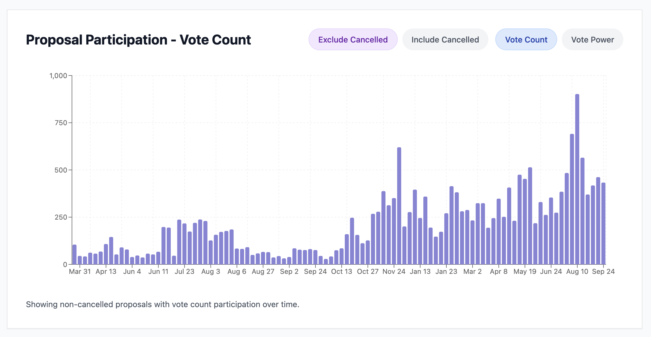Click the Nov 24 x-axis label
Viewport: 651px width, 337px height.
point(394,272)
